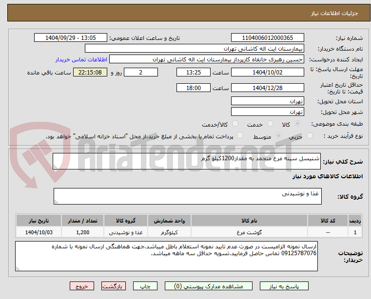
Task: Click price validity date 1404/12/28
Action: [x=267, y=88]
